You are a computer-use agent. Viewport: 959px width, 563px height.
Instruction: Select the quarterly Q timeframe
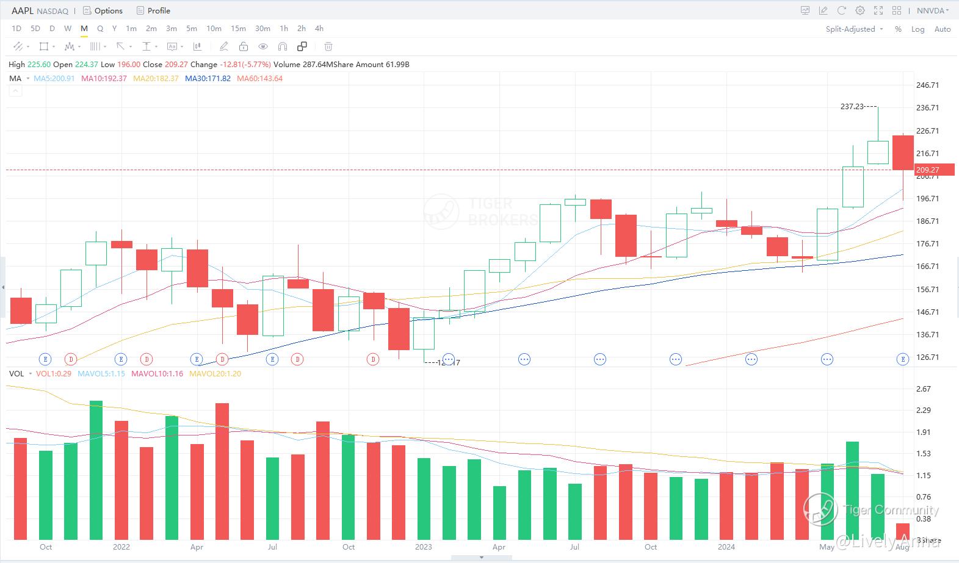coord(100,28)
